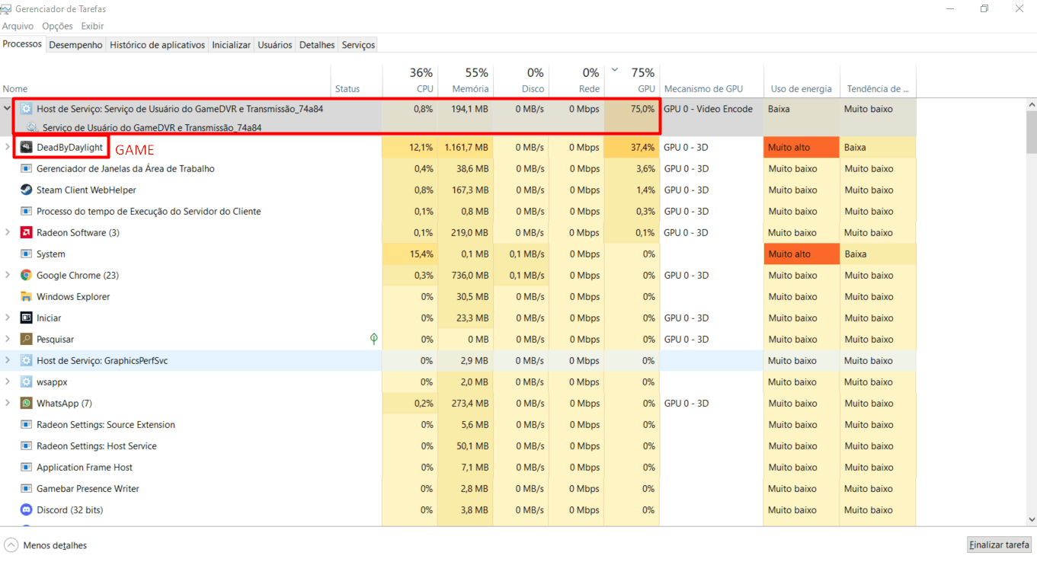Sort processes by CPU column
1037x562 pixels.
pyautogui.click(x=410, y=80)
